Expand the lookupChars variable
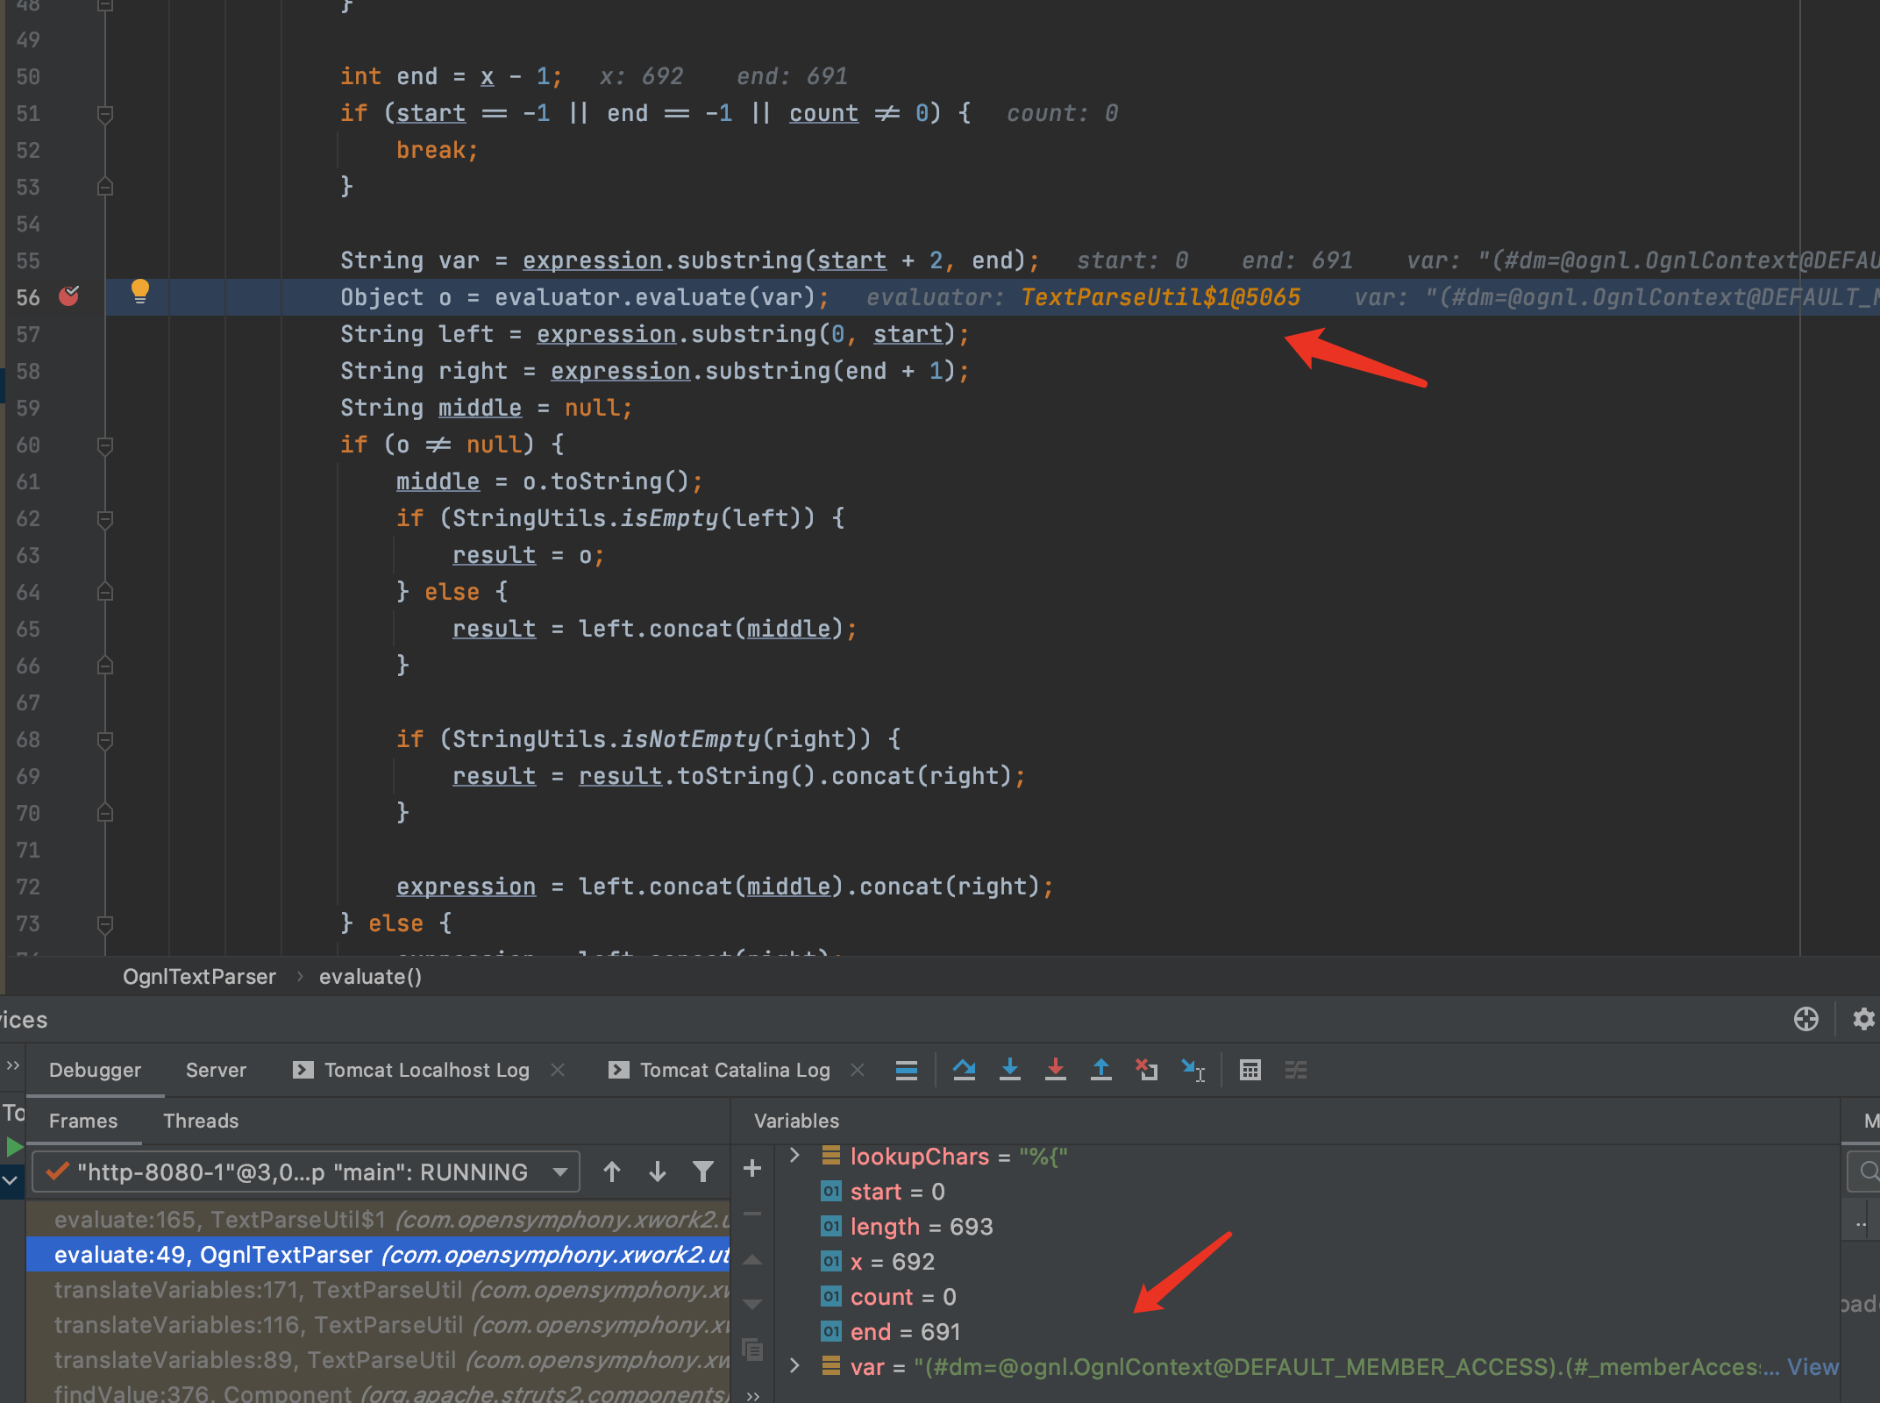 tap(794, 1156)
